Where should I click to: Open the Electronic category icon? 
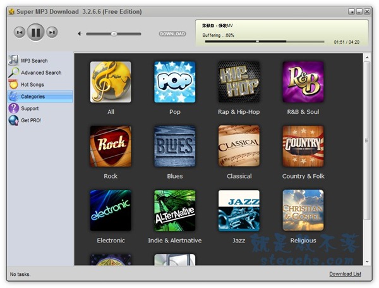click(x=111, y=211)
